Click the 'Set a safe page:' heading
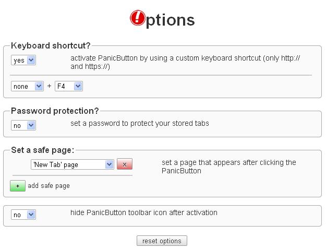This screenshot has width=326, height=249. click(x=43, y=150)
